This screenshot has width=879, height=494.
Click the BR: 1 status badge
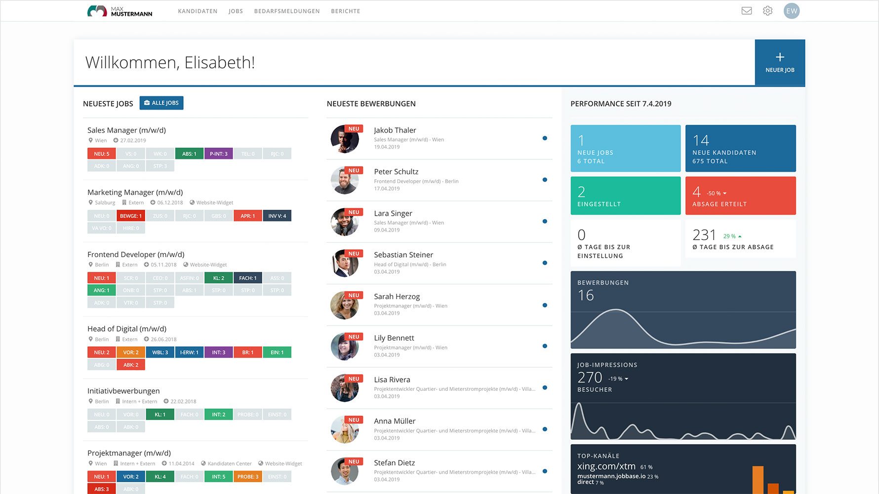247,352
